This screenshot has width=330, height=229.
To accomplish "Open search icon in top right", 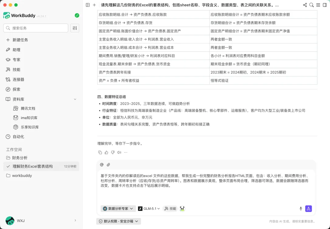I will pos(311,5).
